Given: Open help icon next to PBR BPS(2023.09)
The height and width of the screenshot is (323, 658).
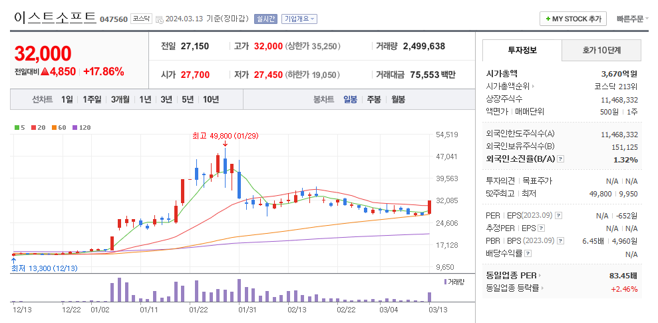Looking at the screenshot, I should tap(561, 240).
